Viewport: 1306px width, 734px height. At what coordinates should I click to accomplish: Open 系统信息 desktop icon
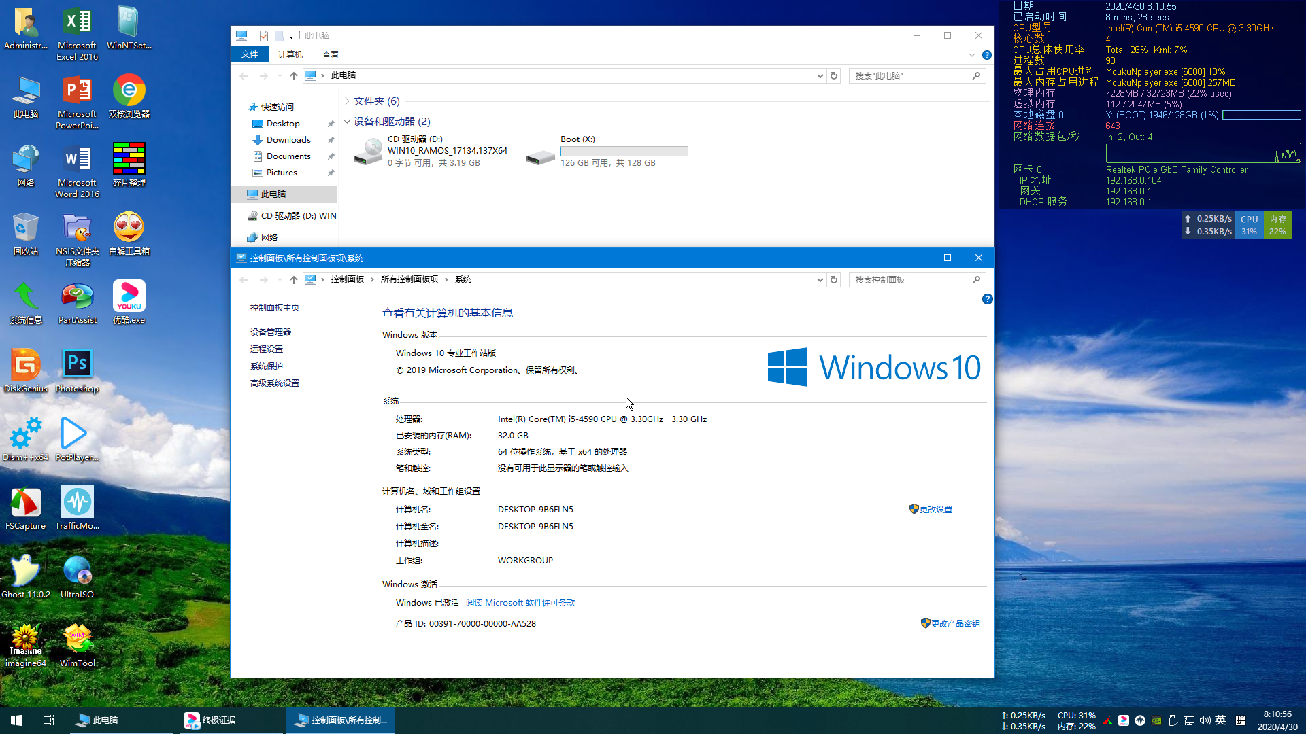tap(26, 302)
